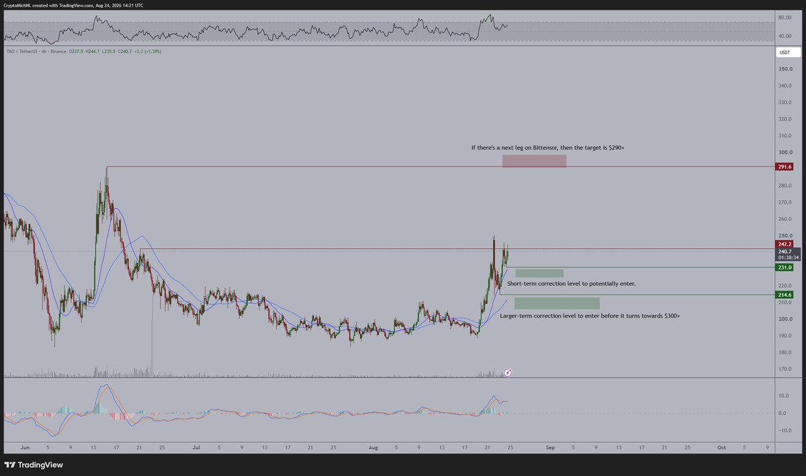Click the Sep label on the time axis
This screenshot has width=806, height=476.
(x=549, y=446)
